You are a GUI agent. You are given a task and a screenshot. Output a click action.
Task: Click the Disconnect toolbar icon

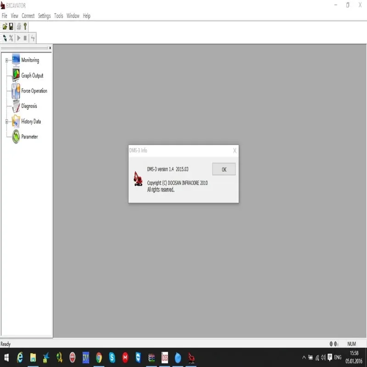tap(11, 38)
